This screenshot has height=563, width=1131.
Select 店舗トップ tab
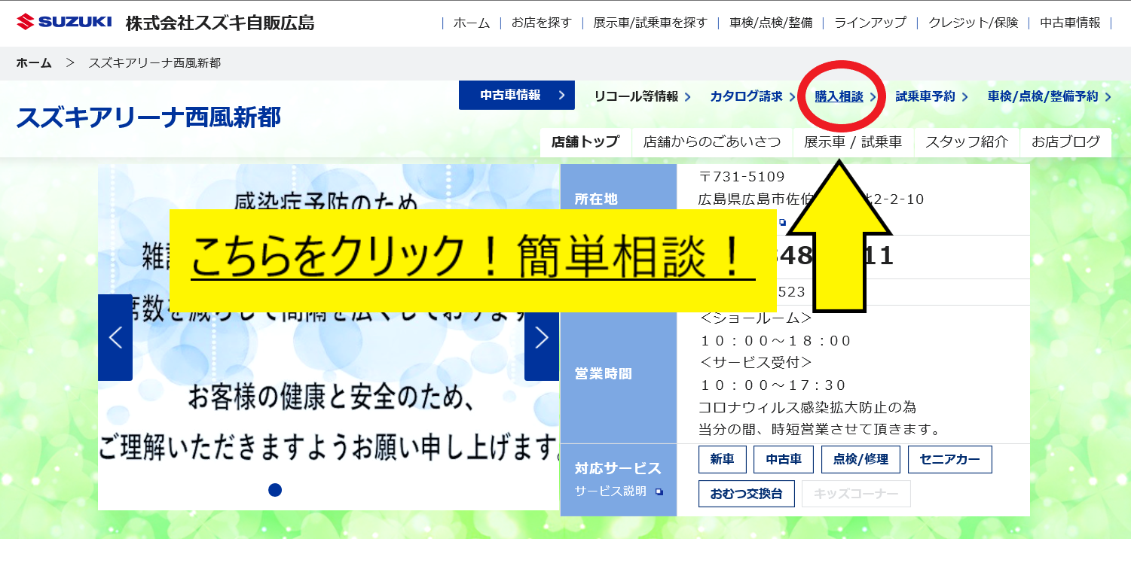pos(585,142)
